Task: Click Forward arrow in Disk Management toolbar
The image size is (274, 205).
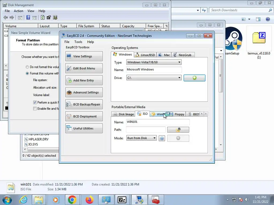Action: 12,17
